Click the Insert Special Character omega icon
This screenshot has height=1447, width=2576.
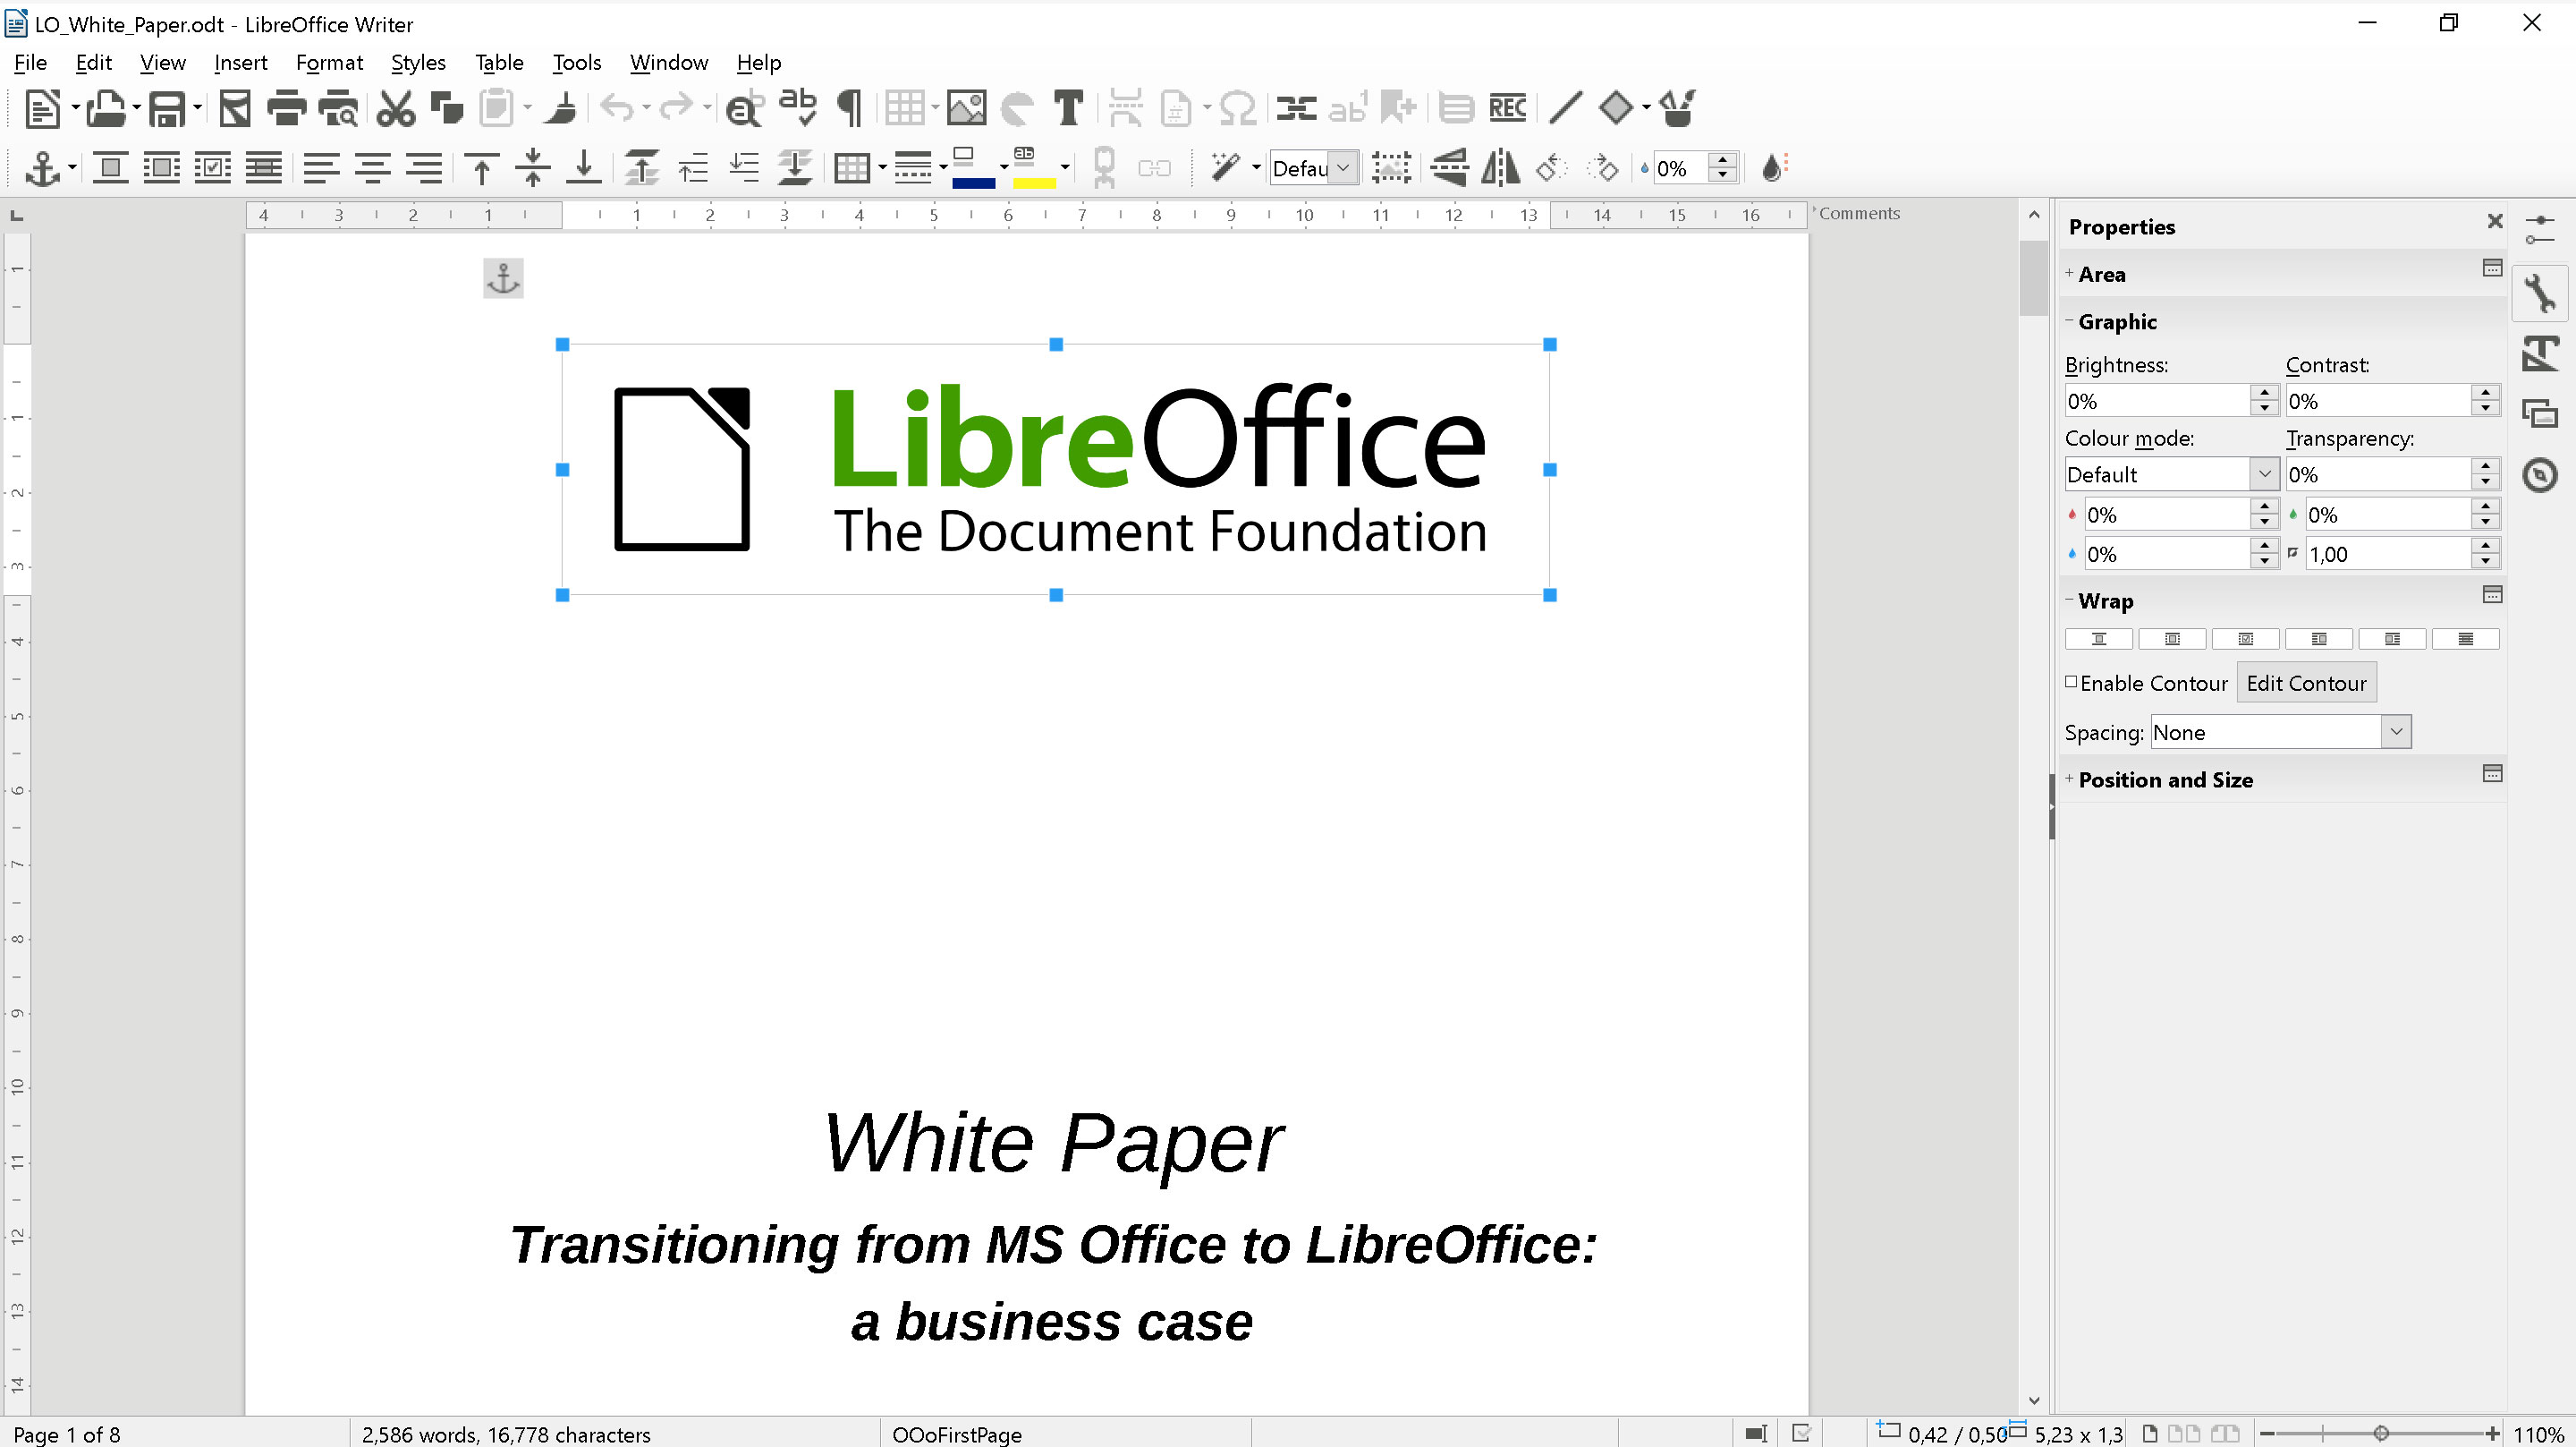tap(1237, 108)
